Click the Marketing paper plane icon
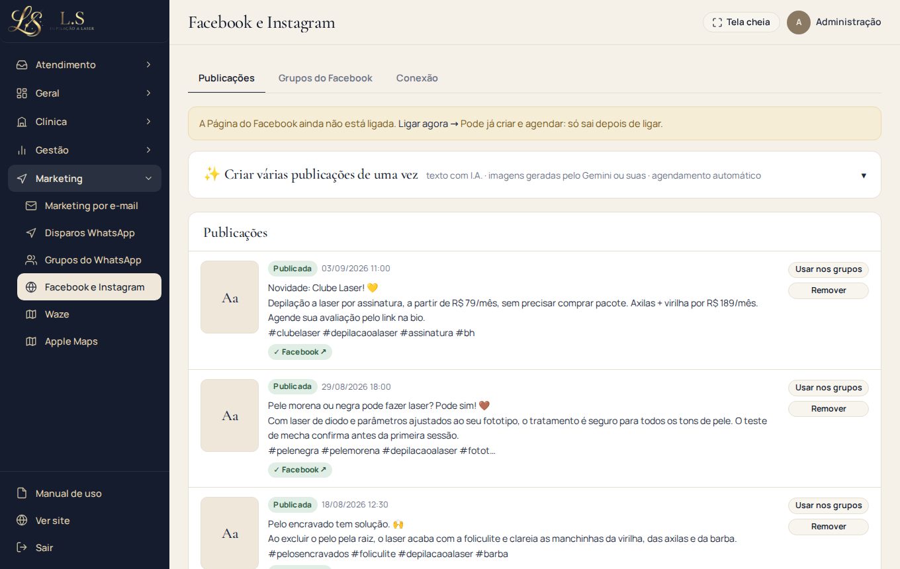Screen dimensions: 900x569 (22, 179)
